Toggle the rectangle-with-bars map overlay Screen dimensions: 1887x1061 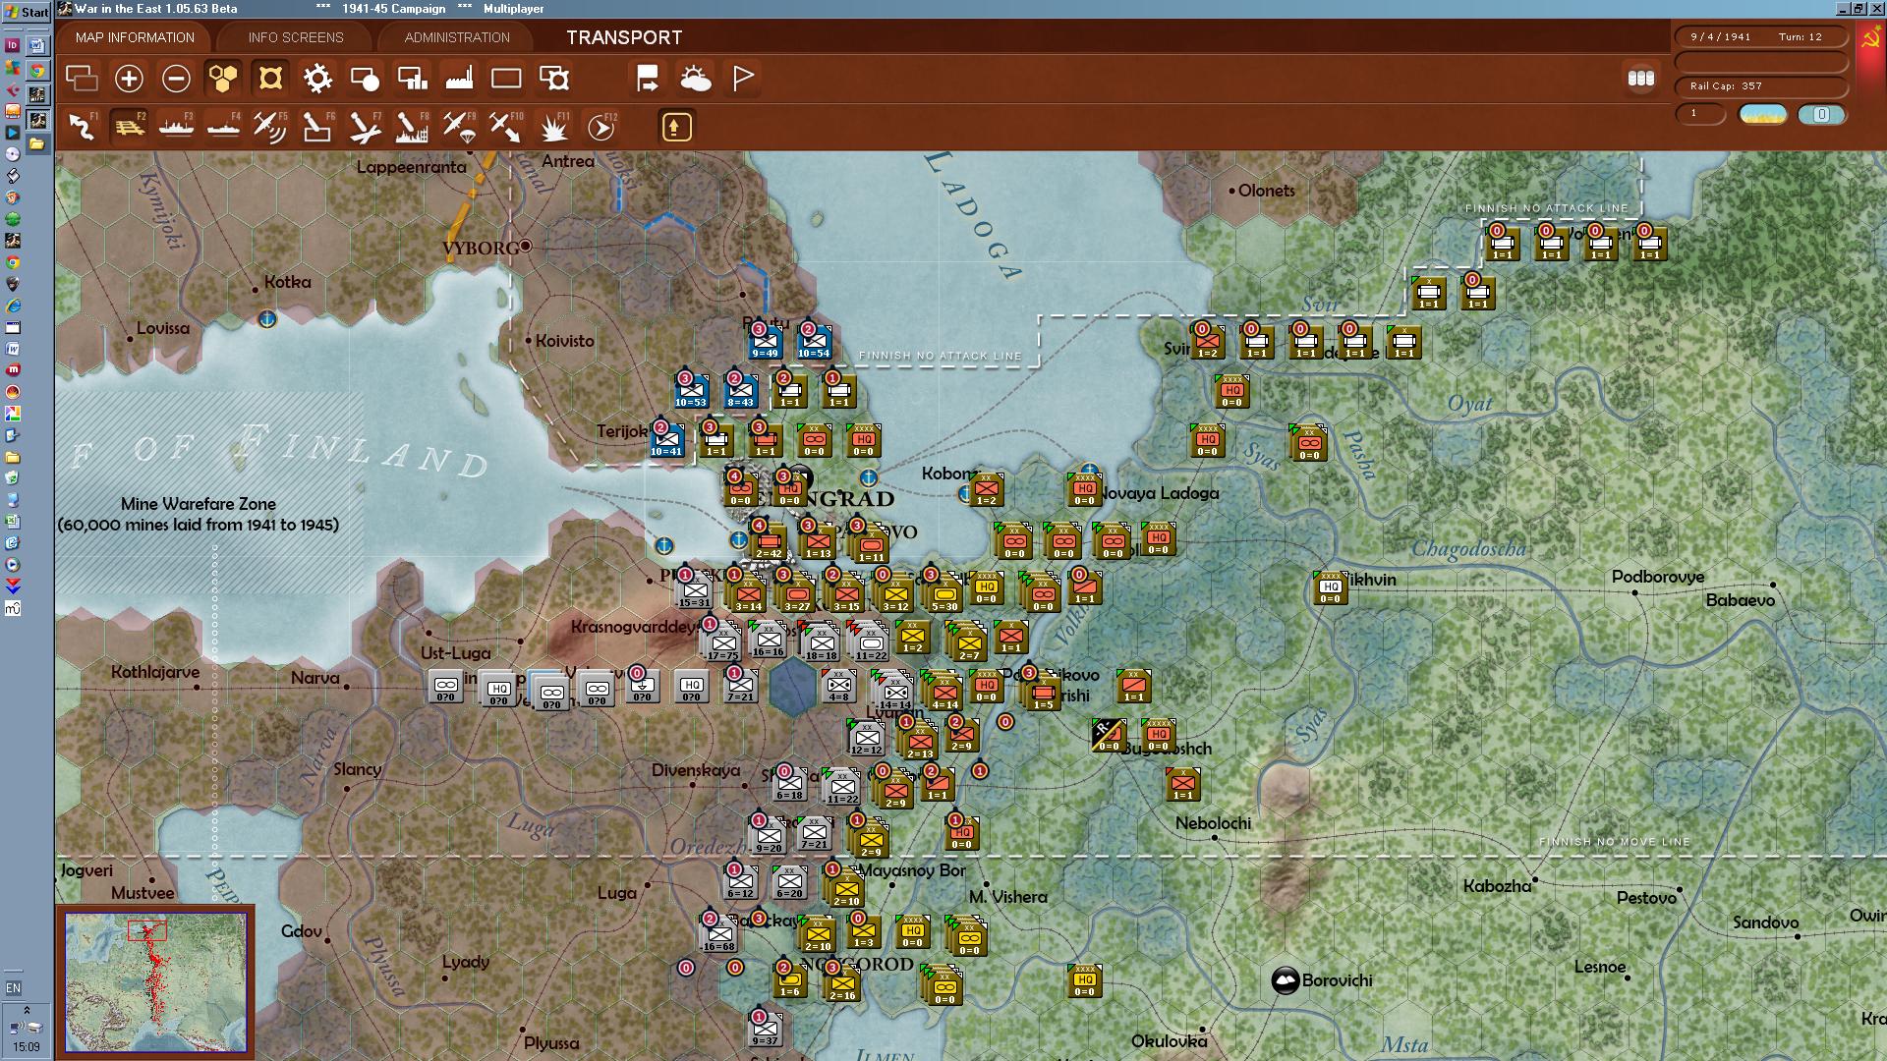tap(412, 79)
